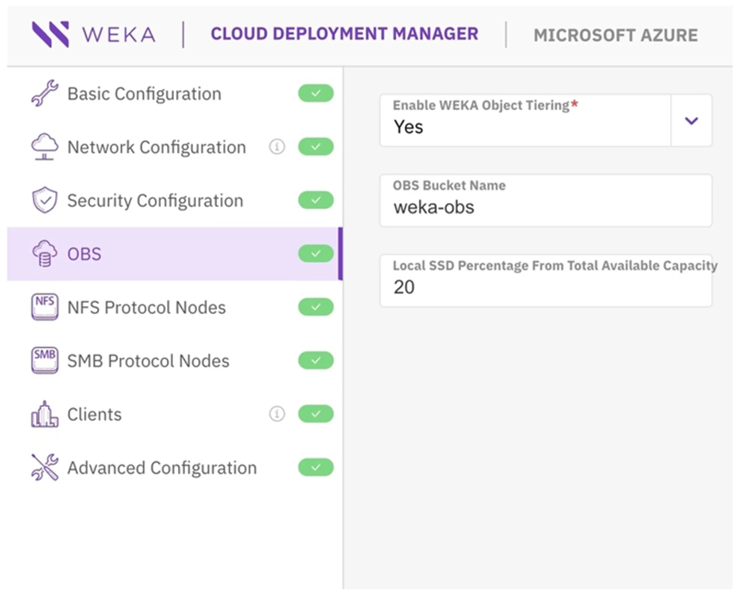Click the Advanced Configuration tools icon

(44, 467)
